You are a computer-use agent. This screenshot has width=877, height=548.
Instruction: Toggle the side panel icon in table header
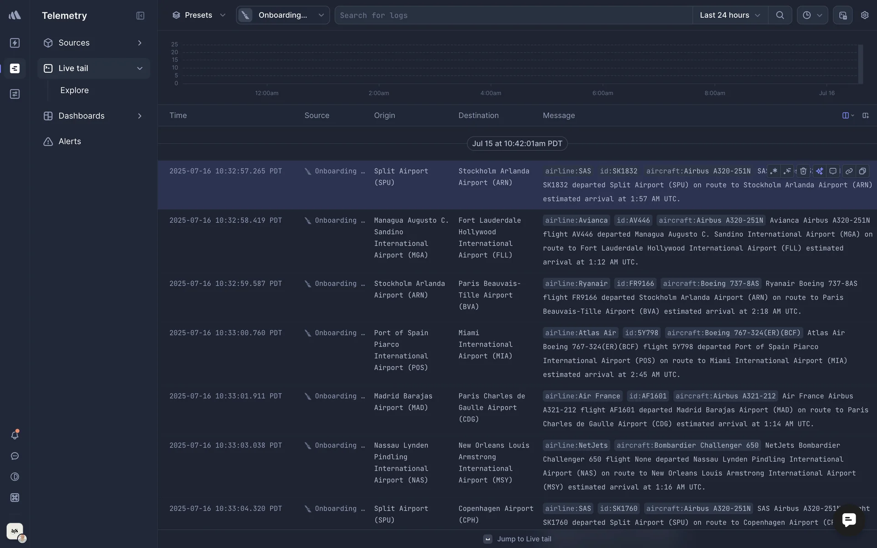[866, 116]
